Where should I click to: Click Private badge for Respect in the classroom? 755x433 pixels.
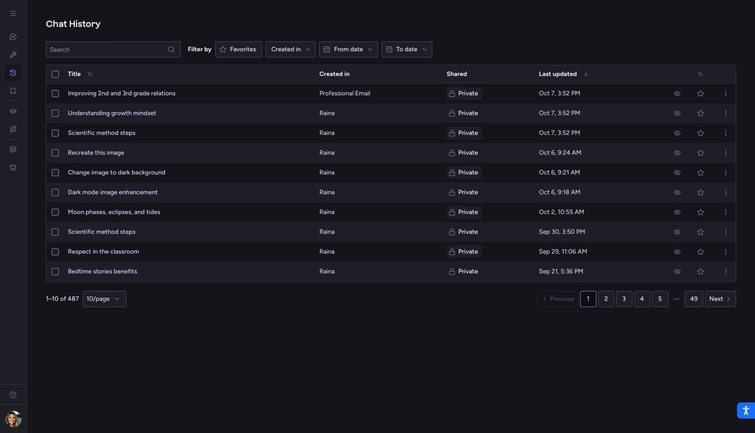464,252
